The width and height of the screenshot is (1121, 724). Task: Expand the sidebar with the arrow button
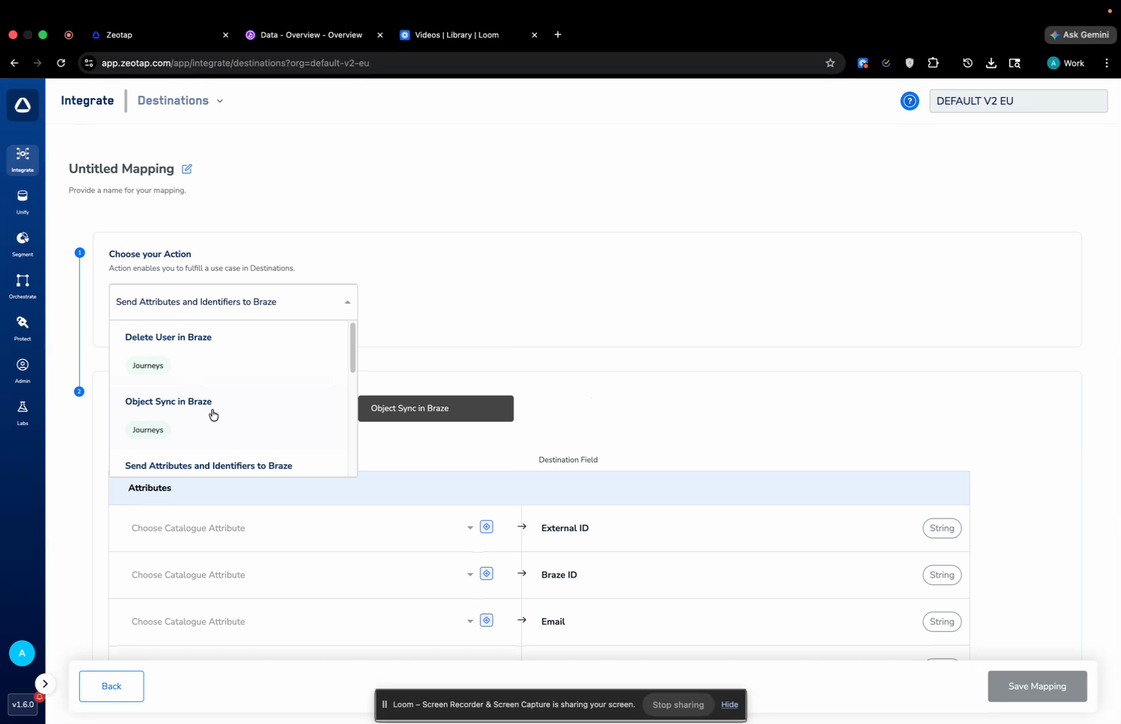[45, 684]
